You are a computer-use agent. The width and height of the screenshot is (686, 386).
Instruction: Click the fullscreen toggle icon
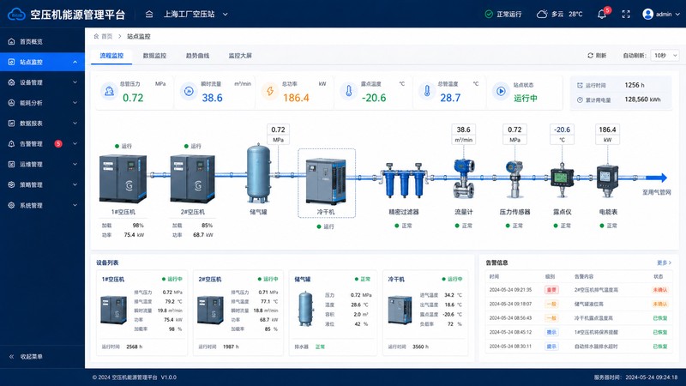coord(626,14)
